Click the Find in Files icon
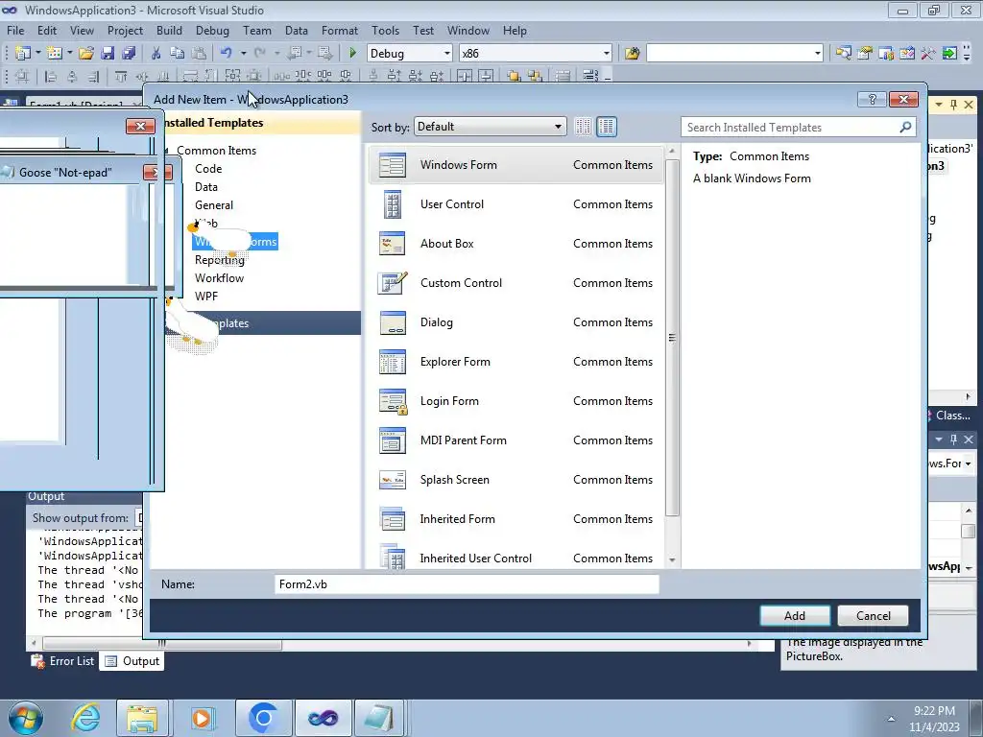The height and width of the screenshot is (737, 983). point(632,54)
